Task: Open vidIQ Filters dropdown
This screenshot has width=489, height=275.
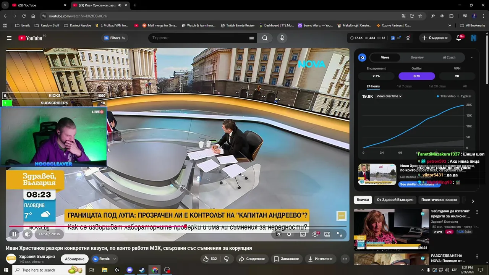Action: [x=115, y=38]
